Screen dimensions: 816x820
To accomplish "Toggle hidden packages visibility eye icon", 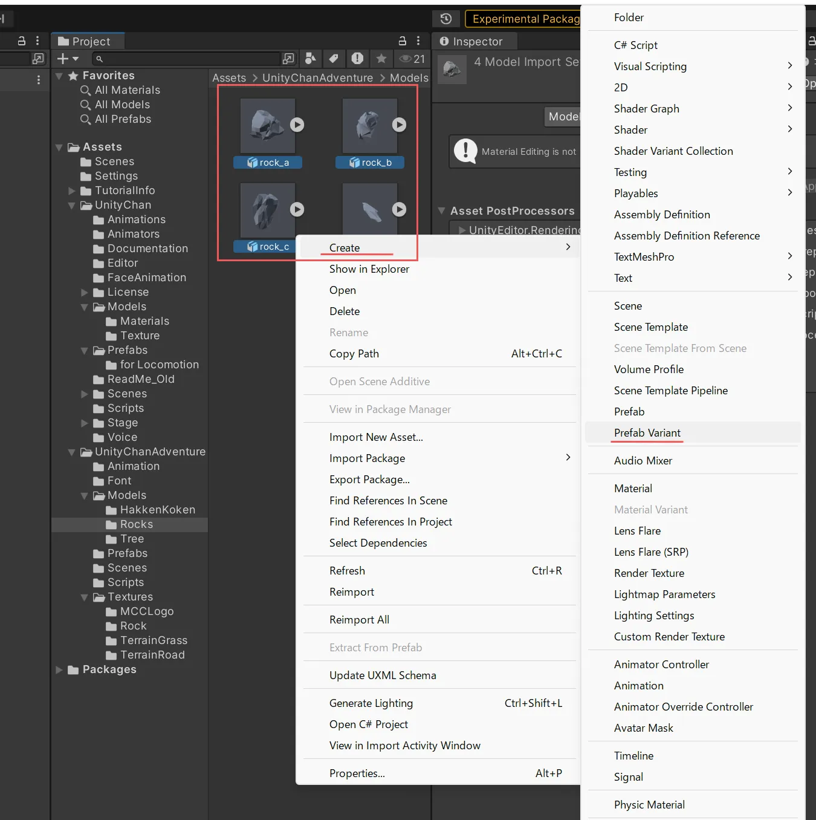I will point(412,59).
